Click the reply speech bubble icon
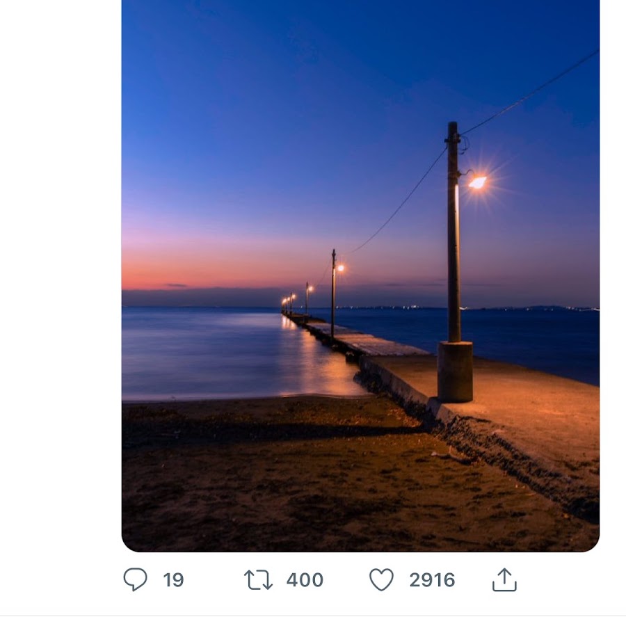 pos(135,579)
